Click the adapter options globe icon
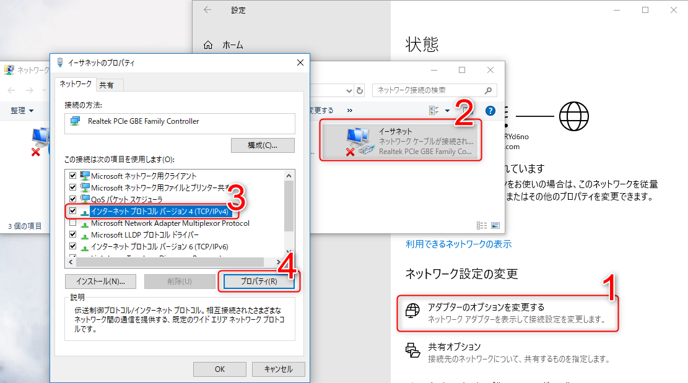 point(412,311)
